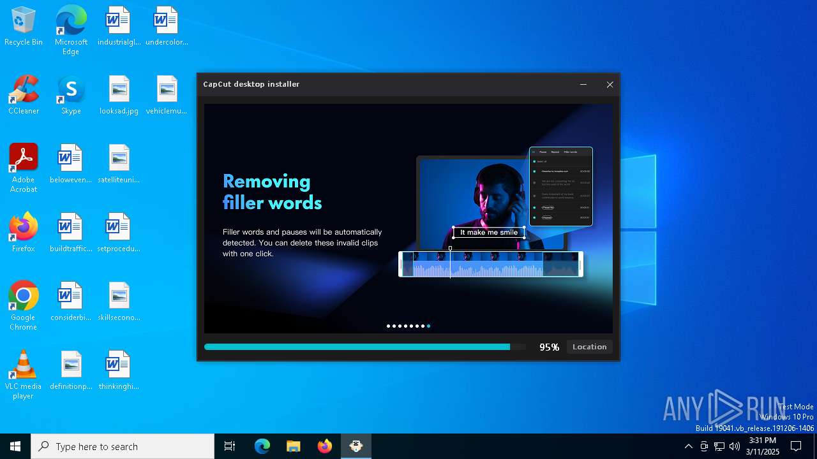Image resolution: width=817 pixels, height=459 pixels.
Task: Open Task View from taskbar
Action: tap(230, 446)
